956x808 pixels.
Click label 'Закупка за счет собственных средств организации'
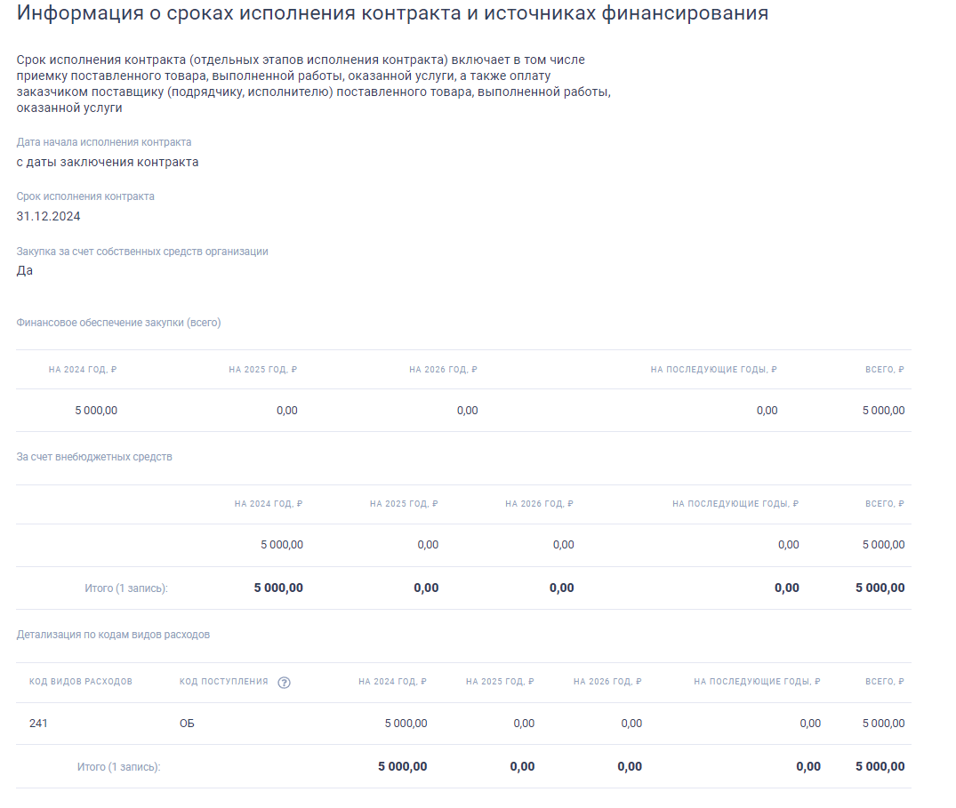point(142,251)
